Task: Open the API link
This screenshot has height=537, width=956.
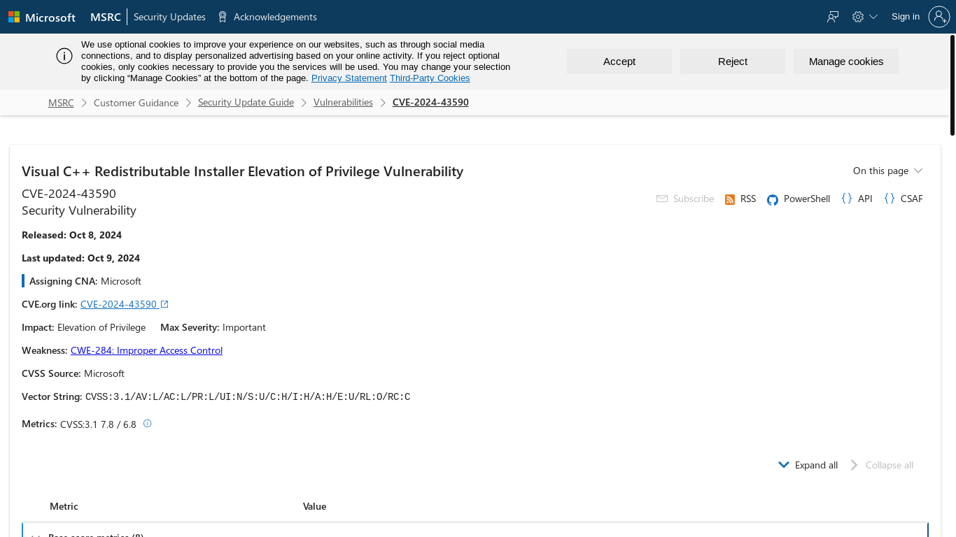Action: click(865, 199)
